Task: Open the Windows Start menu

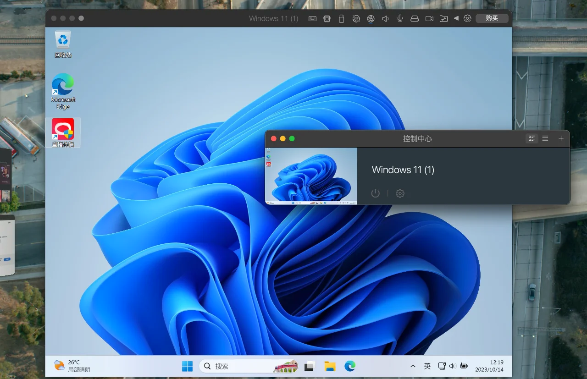Action: [x=187, y=366]
